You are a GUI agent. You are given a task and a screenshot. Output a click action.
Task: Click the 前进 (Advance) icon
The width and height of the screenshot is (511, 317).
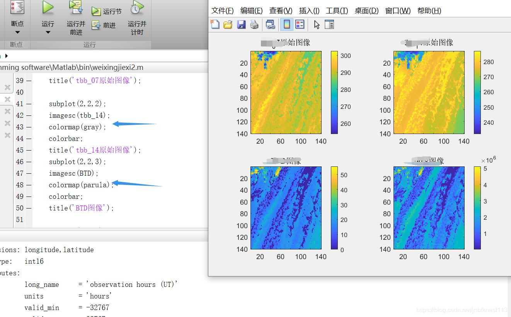click(95, 24)
